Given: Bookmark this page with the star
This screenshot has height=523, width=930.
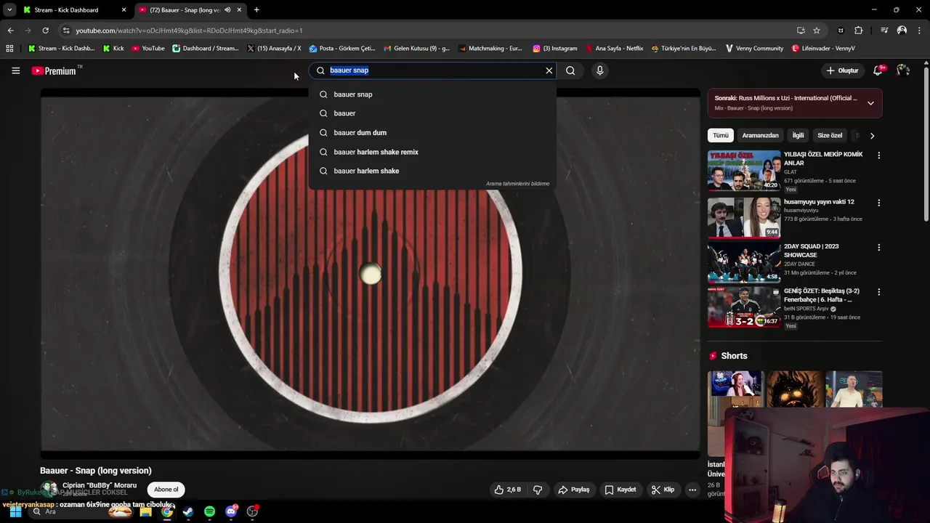Looking at the screenshot, I should tap(817, 31).
